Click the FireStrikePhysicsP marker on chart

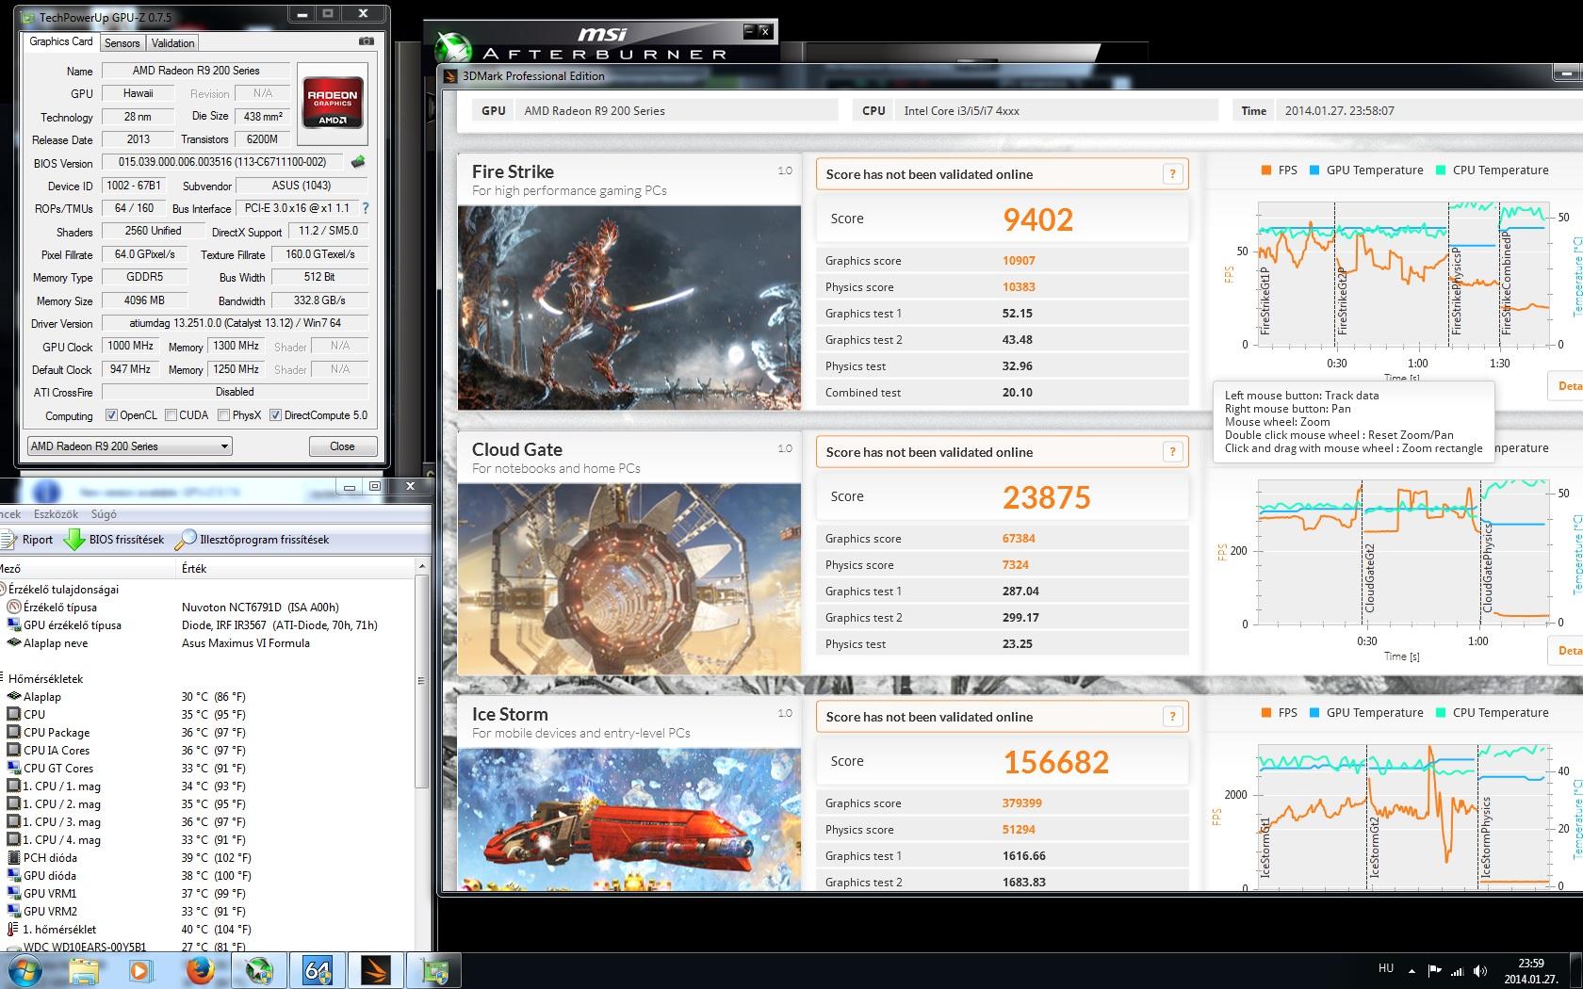point(1456,291)
